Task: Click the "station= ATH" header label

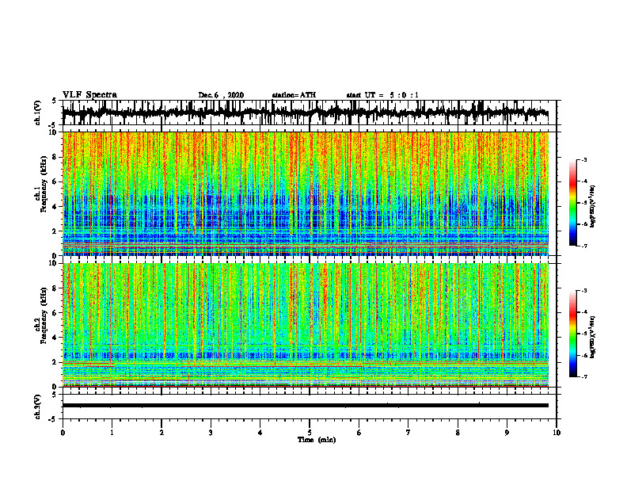Action: click(294, 95)
